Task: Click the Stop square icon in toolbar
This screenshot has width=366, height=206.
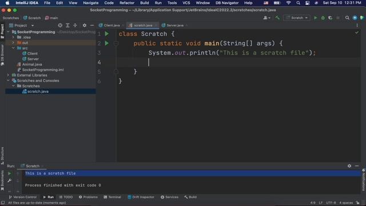Action: click(338, 18)
